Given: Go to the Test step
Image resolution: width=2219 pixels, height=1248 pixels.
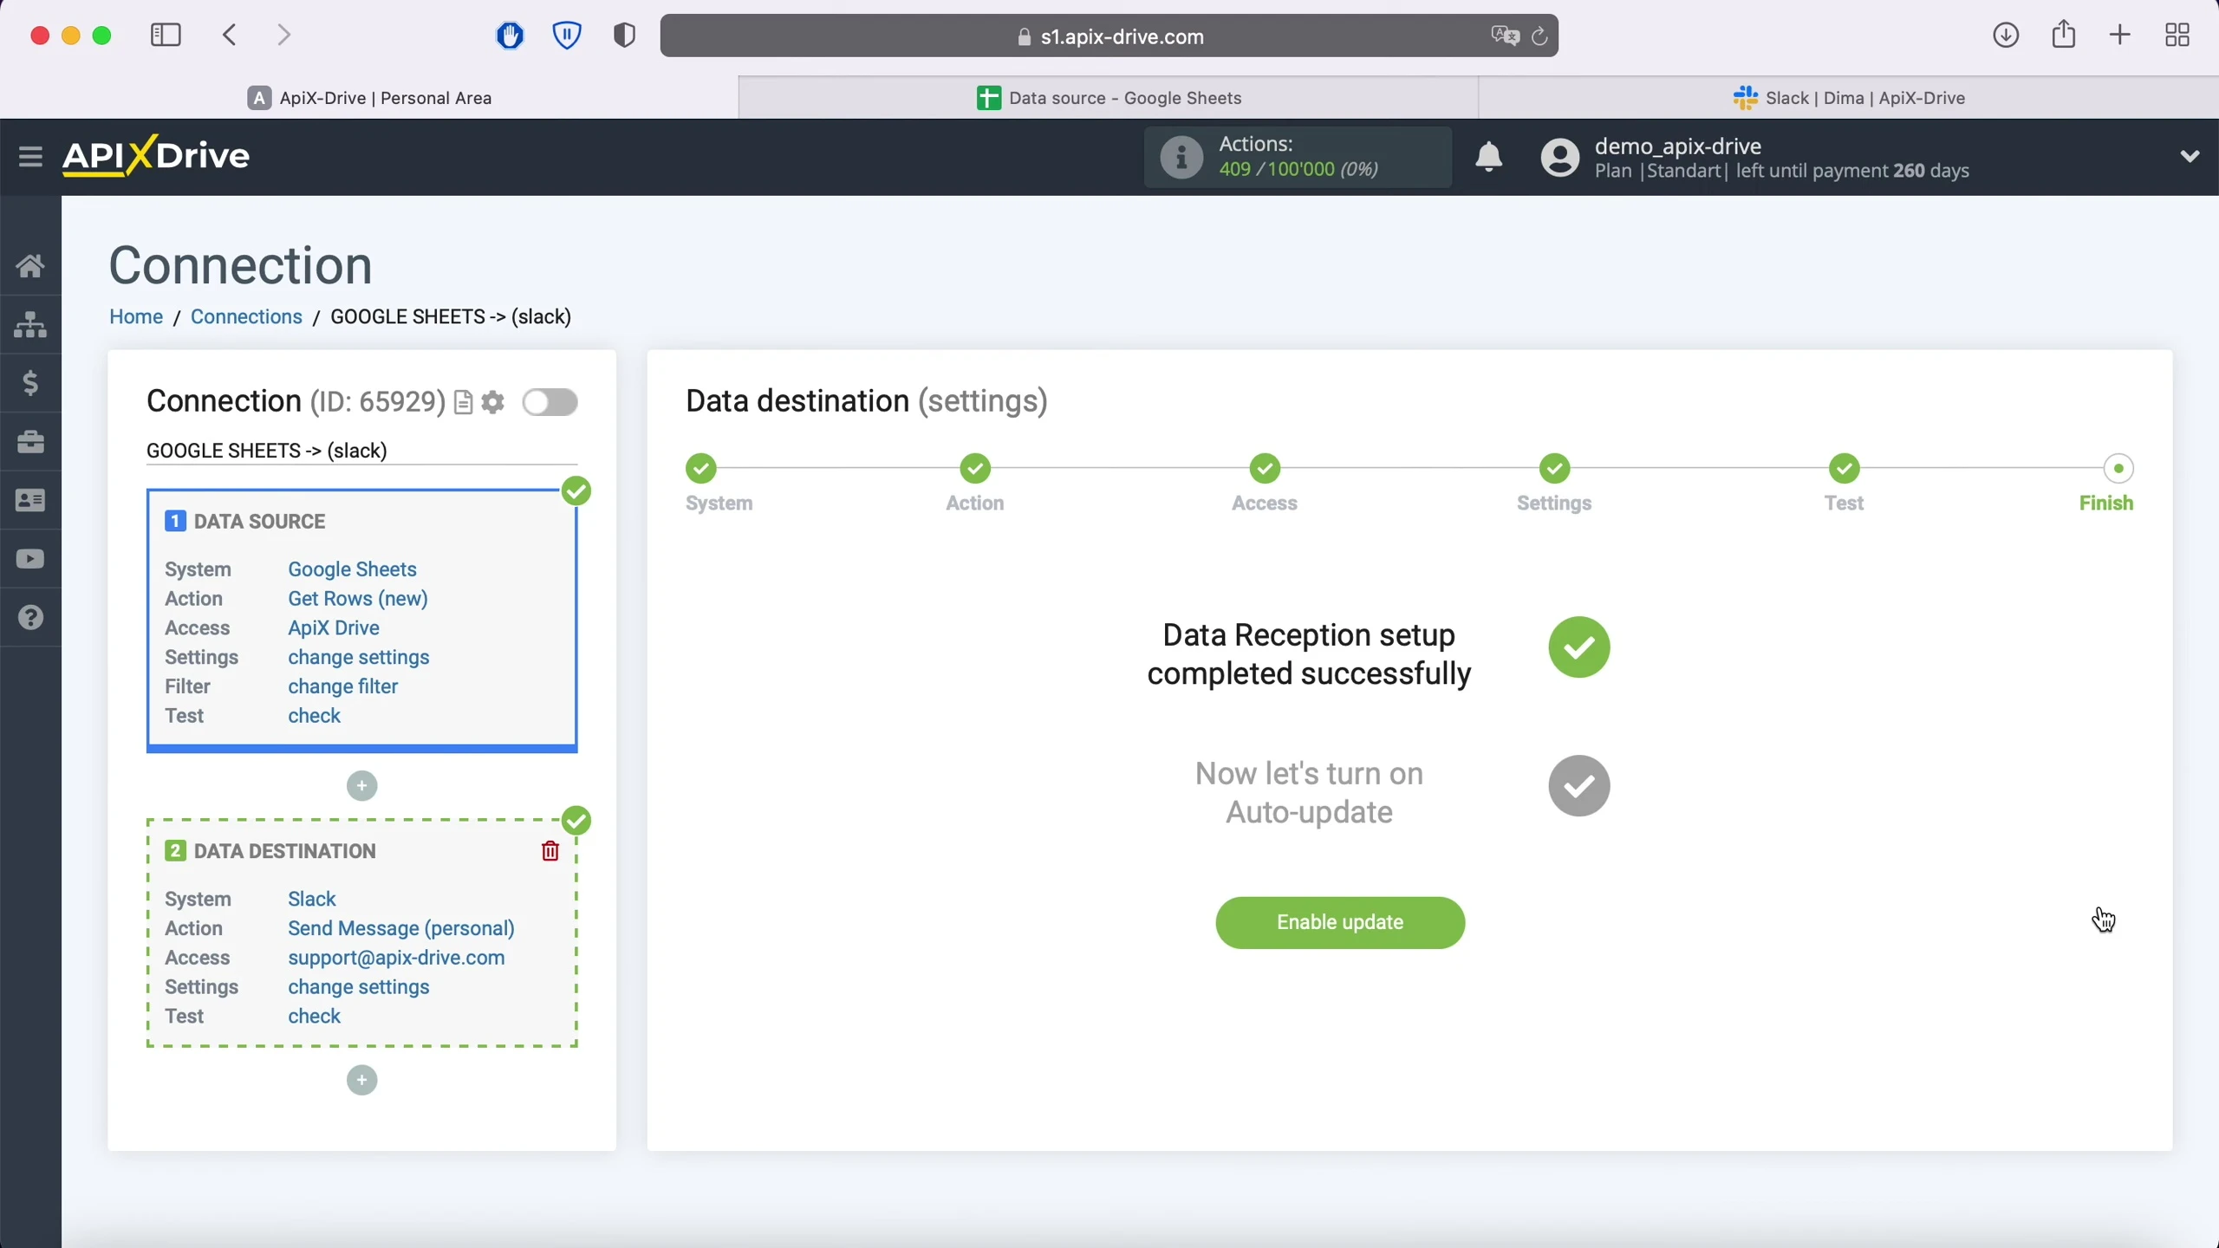Looking at the screenshot, I should [1844, 469].
